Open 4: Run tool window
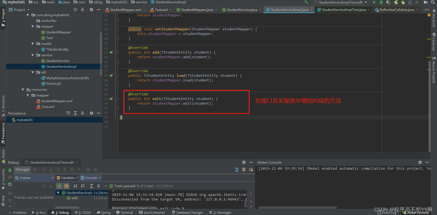 39,213
